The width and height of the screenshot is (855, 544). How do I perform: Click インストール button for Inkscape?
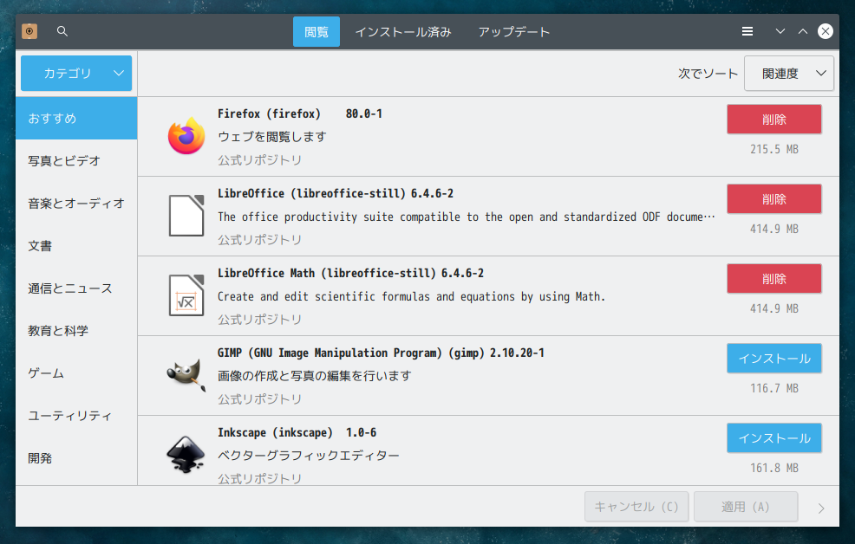coord(773,437)
